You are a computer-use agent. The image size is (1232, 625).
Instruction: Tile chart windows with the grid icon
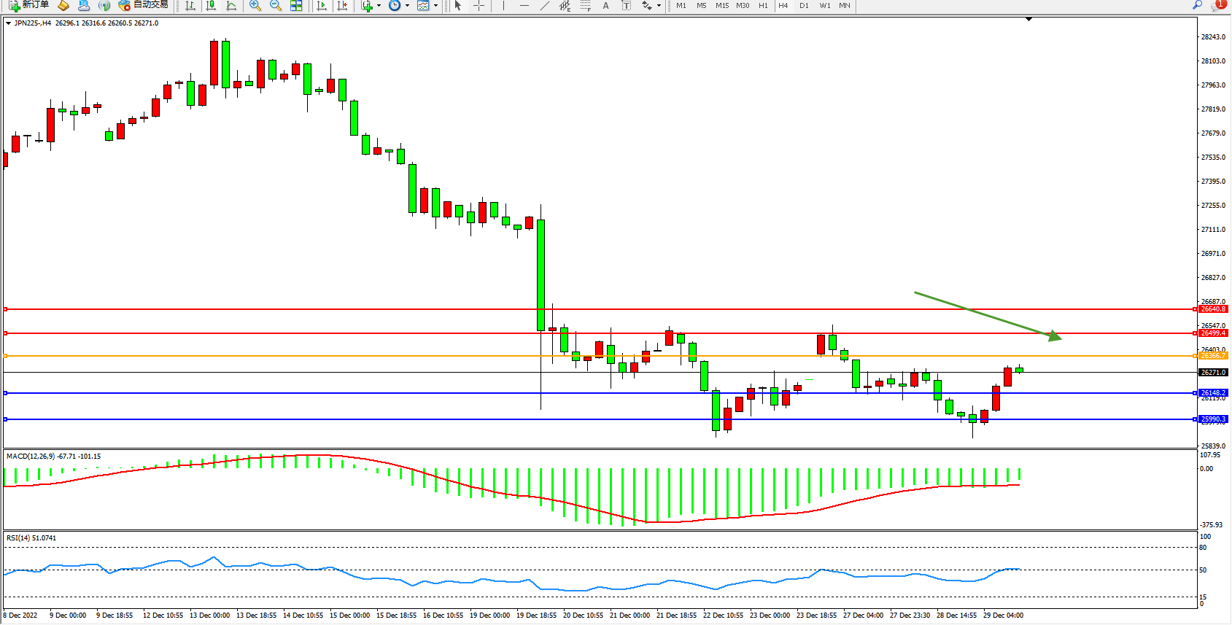(296, 6)
